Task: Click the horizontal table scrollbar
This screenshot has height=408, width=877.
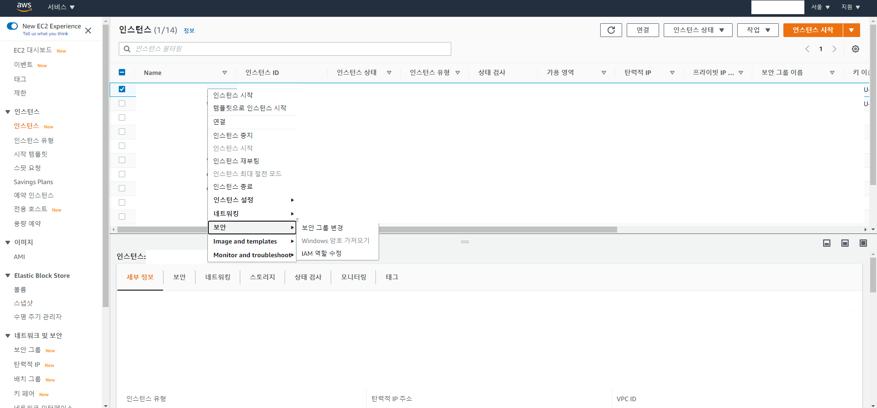Action: [367, 229]
